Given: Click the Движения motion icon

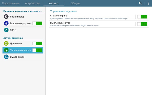Looking at the screenshot, I should [x=6, y=43].
